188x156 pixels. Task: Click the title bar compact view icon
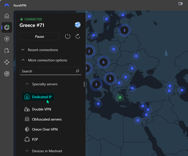click(x=180, y=4)
